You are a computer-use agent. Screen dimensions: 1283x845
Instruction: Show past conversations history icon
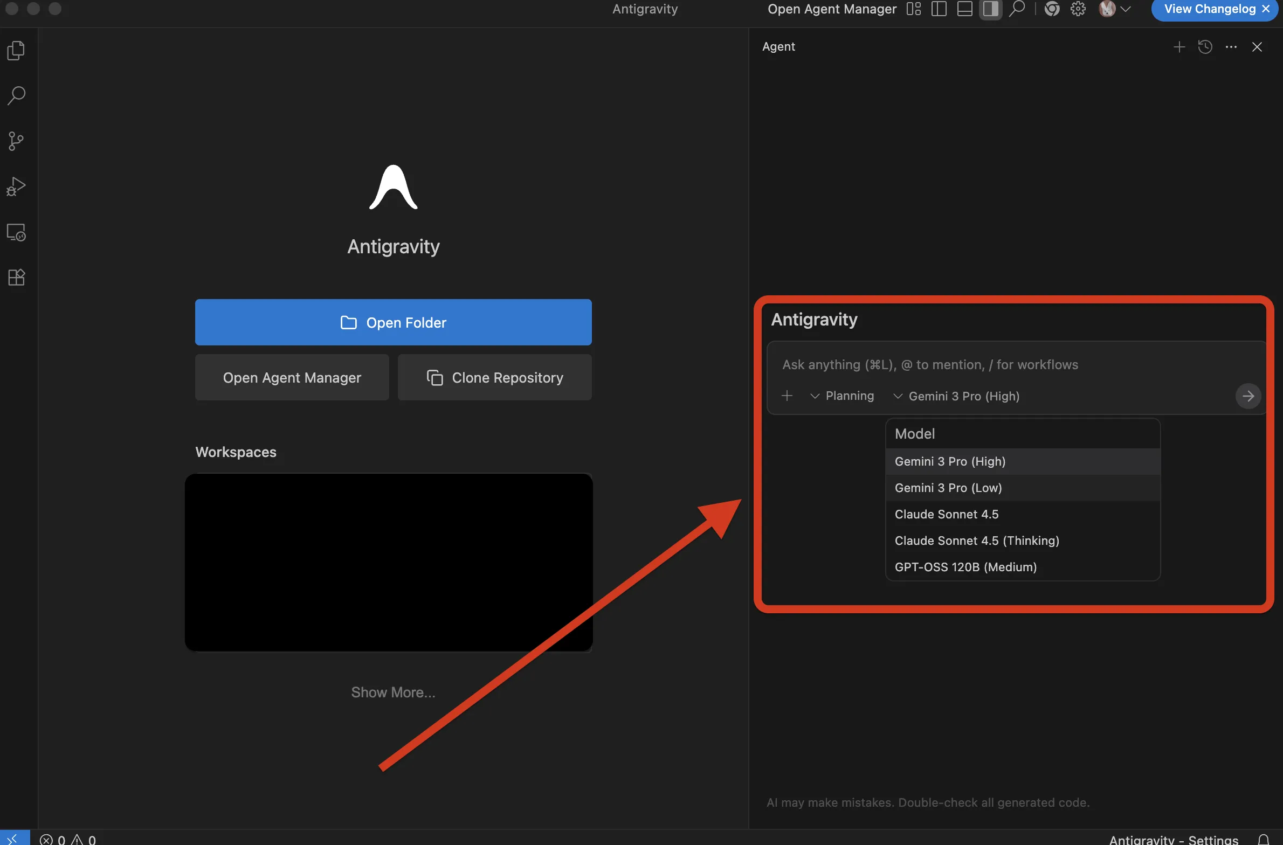(x=1205, y=47)
